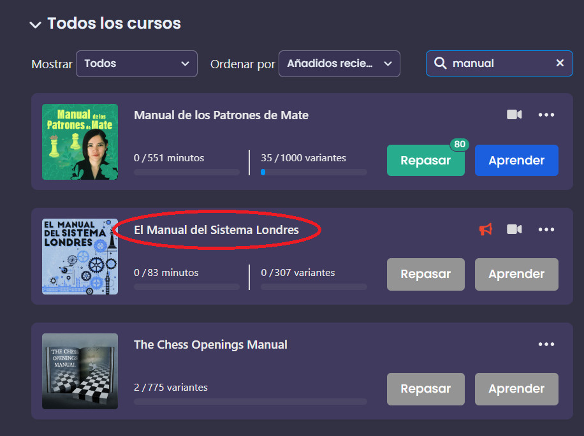Click video icon for El Manual del Sistema Londres

point(514,229)
